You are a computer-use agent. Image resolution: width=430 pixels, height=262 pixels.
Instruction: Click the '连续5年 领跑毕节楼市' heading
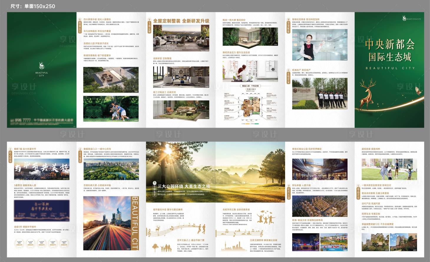pyautogui.click(x=25, y=227)
